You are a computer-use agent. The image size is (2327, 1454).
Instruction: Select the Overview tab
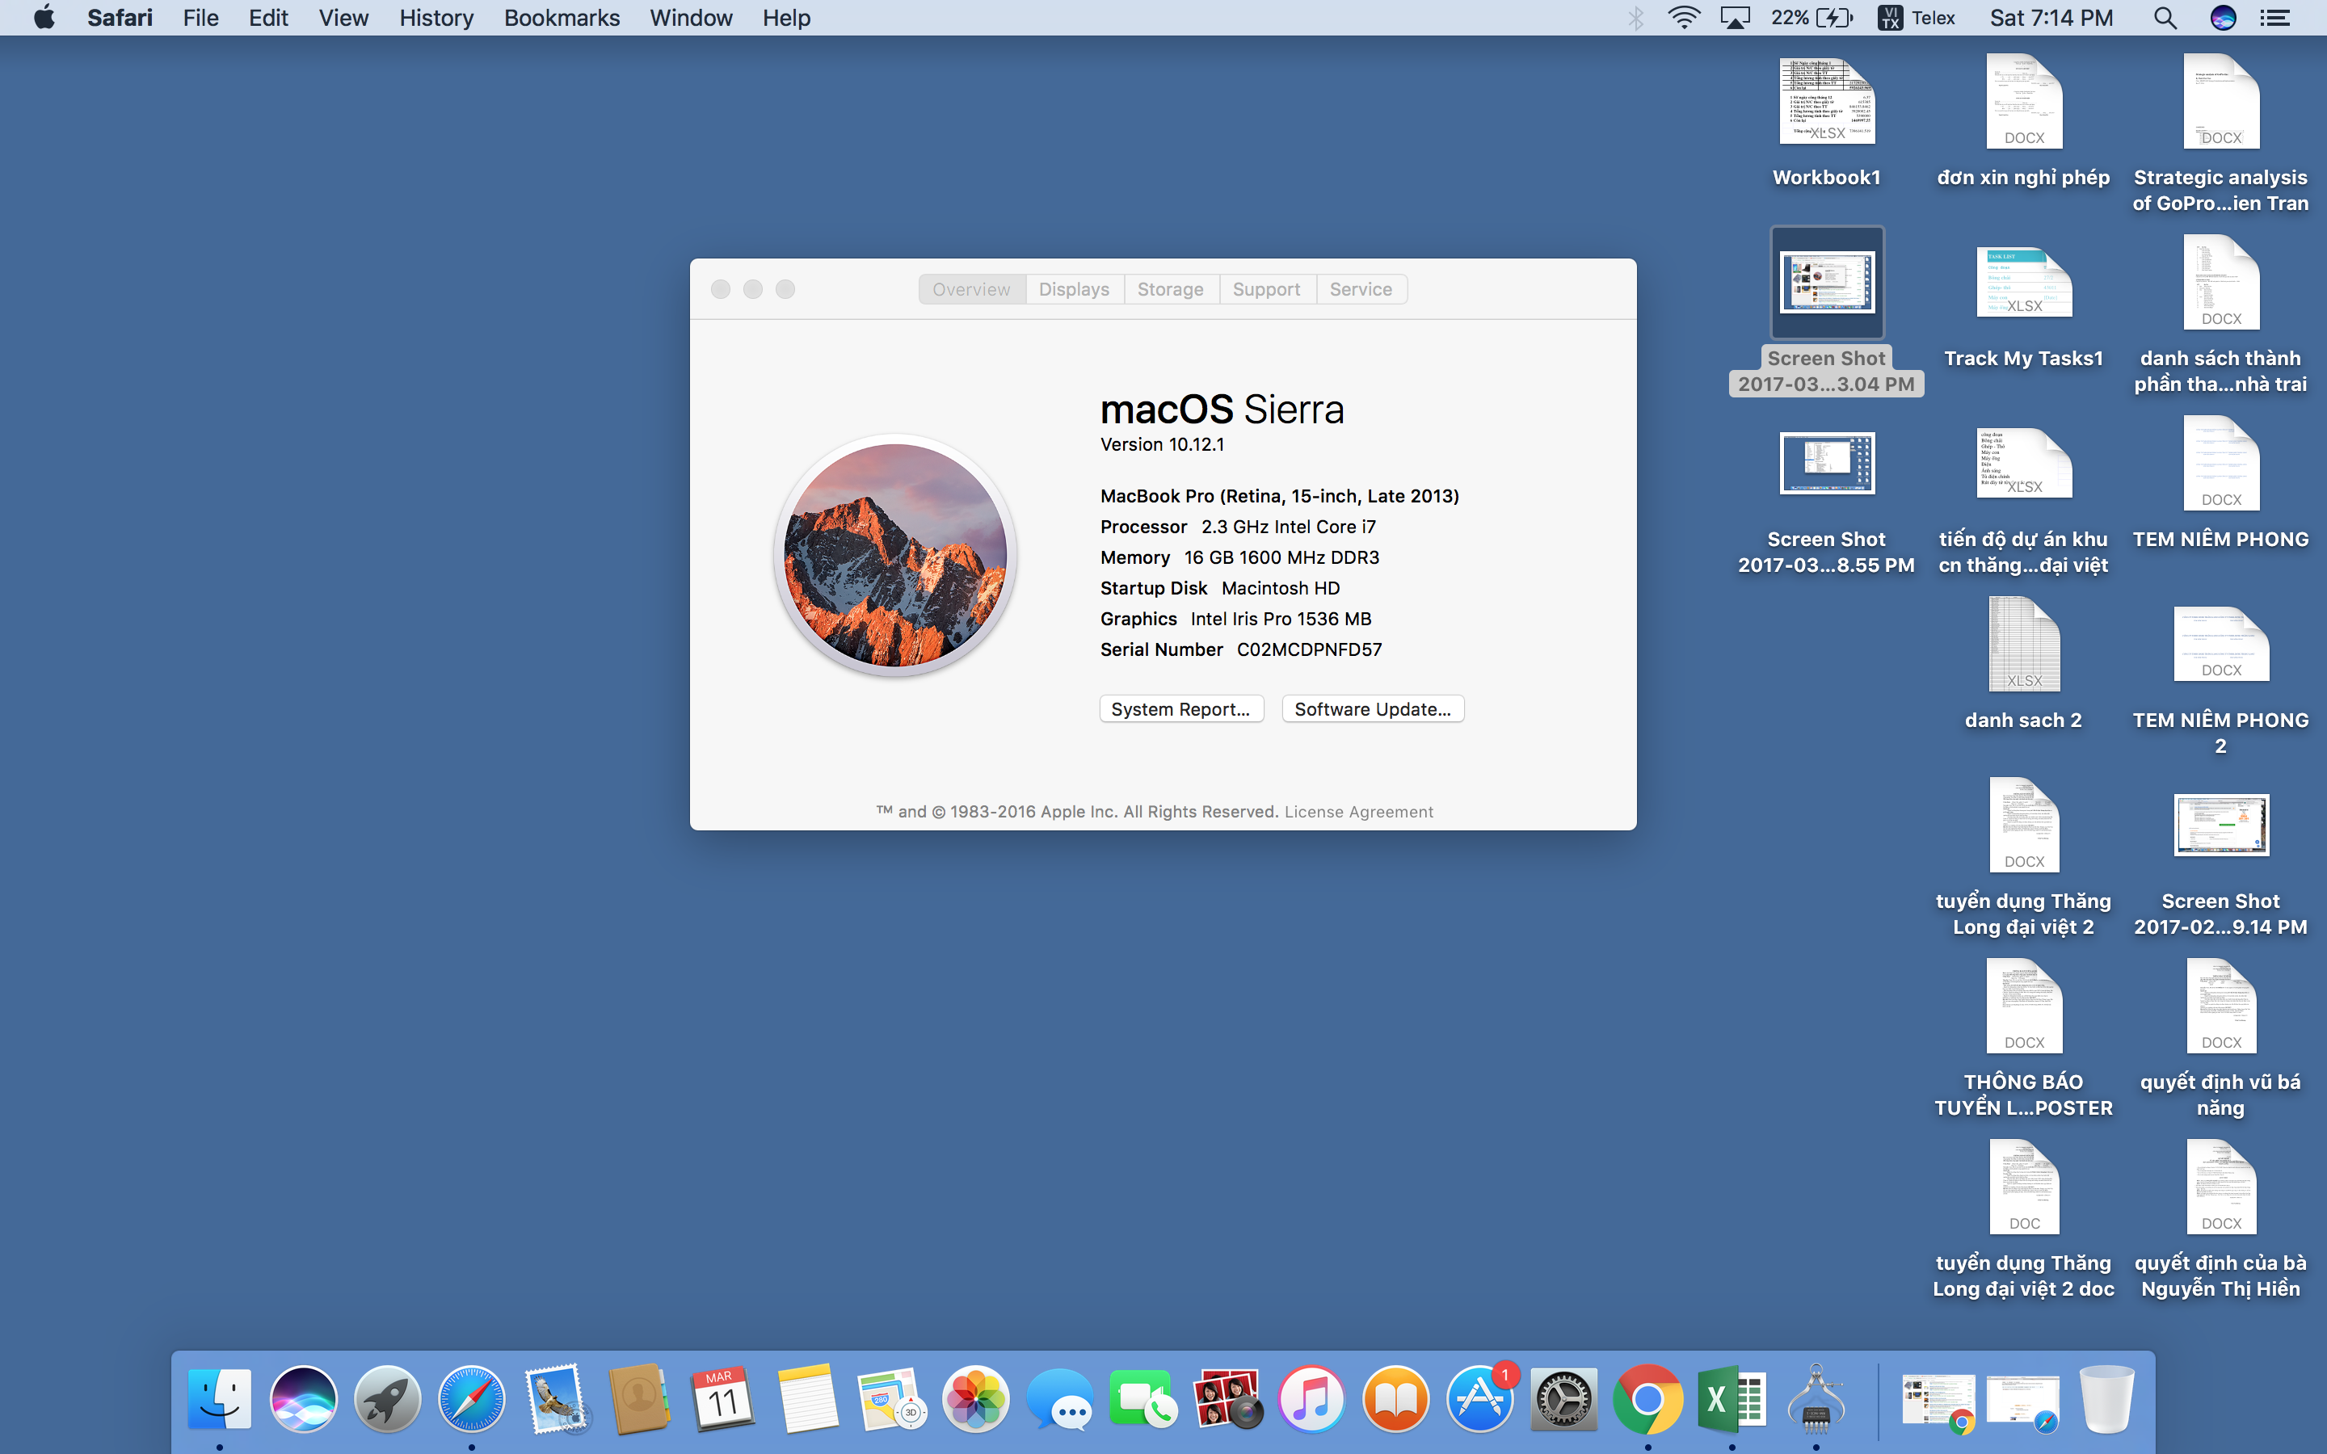(971, 289)
